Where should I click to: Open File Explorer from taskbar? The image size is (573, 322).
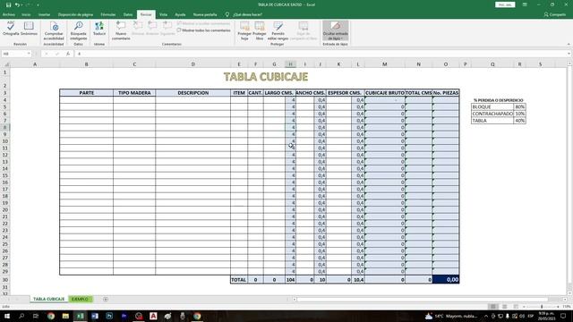[x=65, y=316]
